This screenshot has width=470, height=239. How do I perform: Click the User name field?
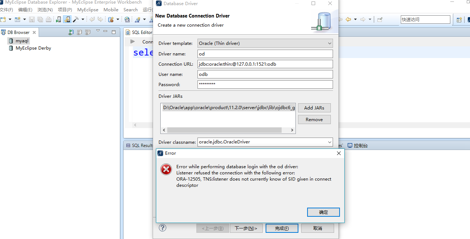pos(265,74)
